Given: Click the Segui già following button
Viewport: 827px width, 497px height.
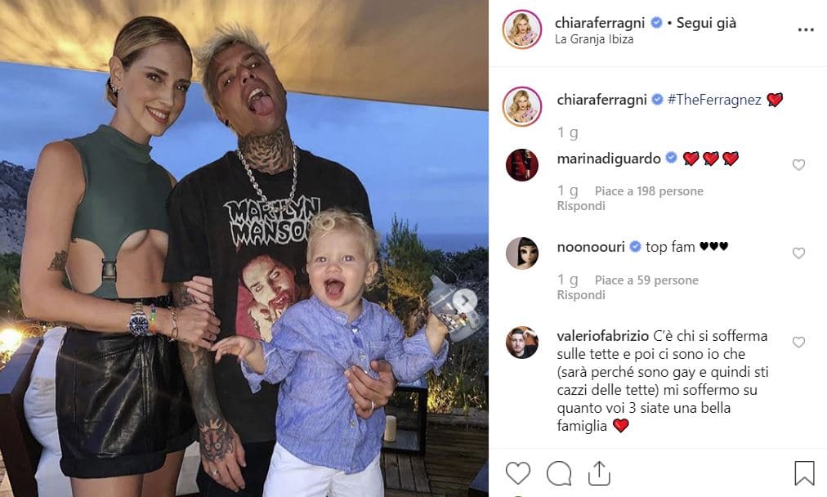Looking at the screenshot, I should (x=706, y=23).
